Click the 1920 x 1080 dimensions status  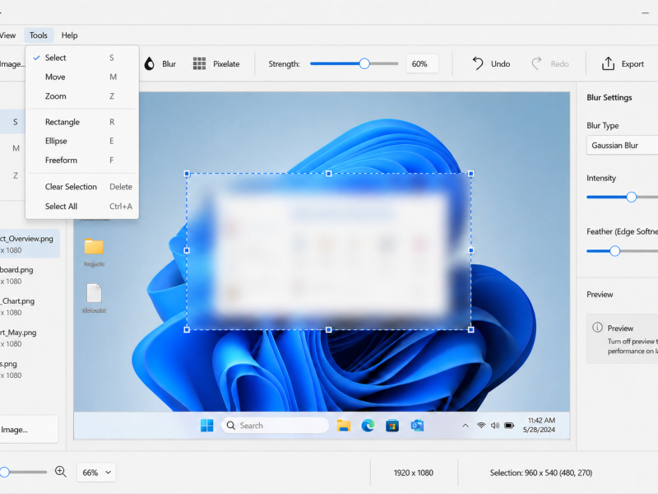tap(414, 473)
